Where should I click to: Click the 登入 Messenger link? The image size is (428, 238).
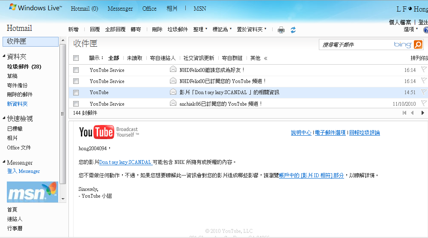click(x=24, y=171)
